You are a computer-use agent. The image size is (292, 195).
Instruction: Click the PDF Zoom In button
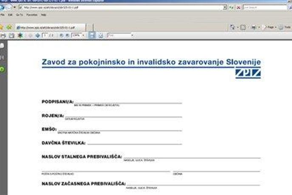[x=68, y=35]
